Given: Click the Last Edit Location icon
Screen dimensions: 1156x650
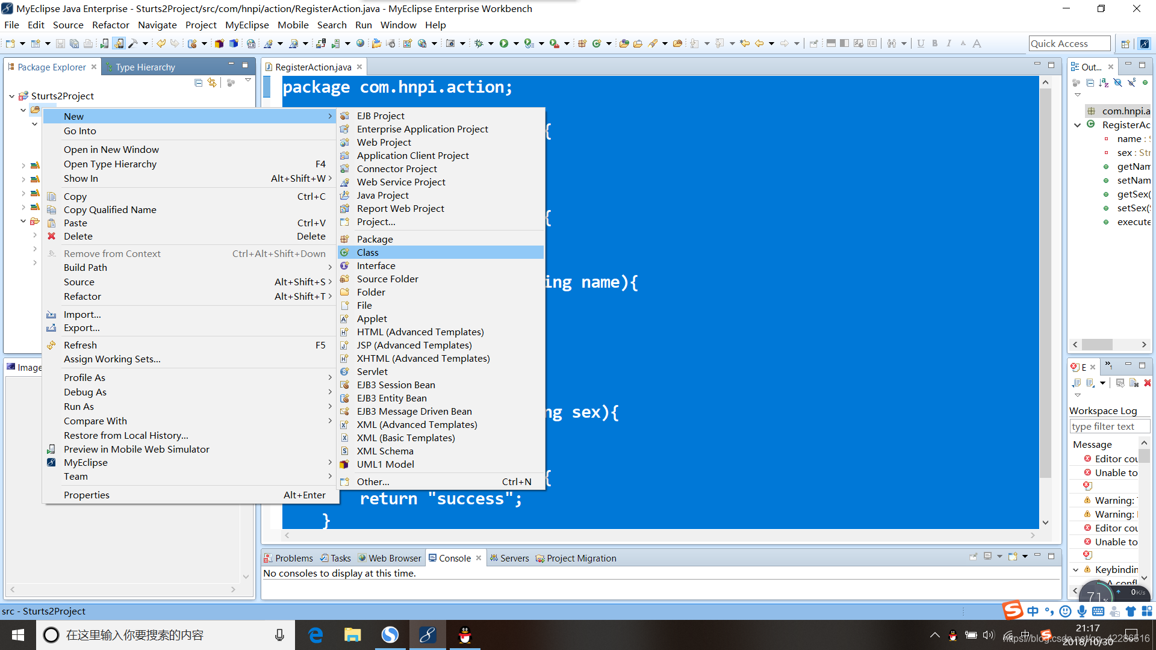Looking at the screenshot, I should coord(745,43).
